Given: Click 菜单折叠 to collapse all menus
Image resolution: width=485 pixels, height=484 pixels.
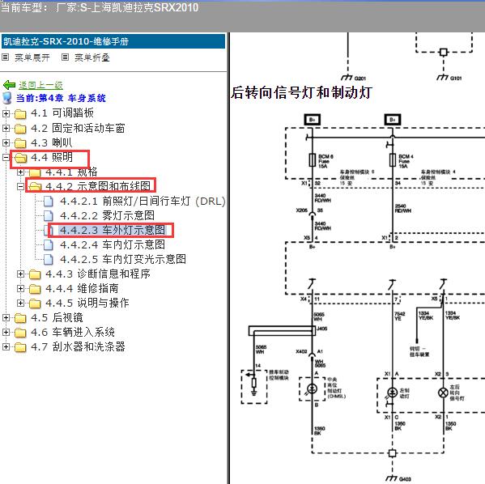Looking at the screenshot, I should pyautogui.click(x=92, y=57).
